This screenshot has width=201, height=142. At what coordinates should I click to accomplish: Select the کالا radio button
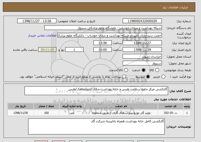coord(157,70)
